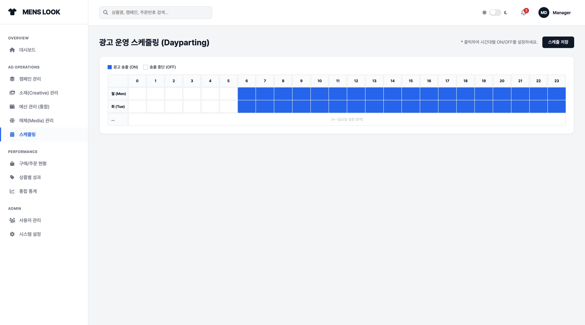Open user management people icon
585x325 pixels.
coord(12,220)
